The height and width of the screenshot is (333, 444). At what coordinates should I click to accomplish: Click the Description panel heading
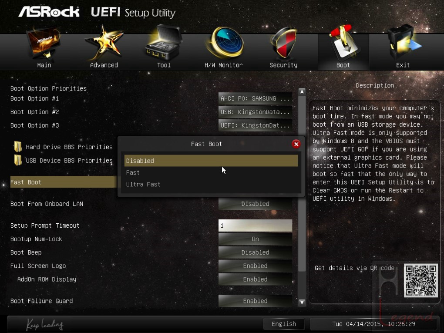[x=375, y=85]
